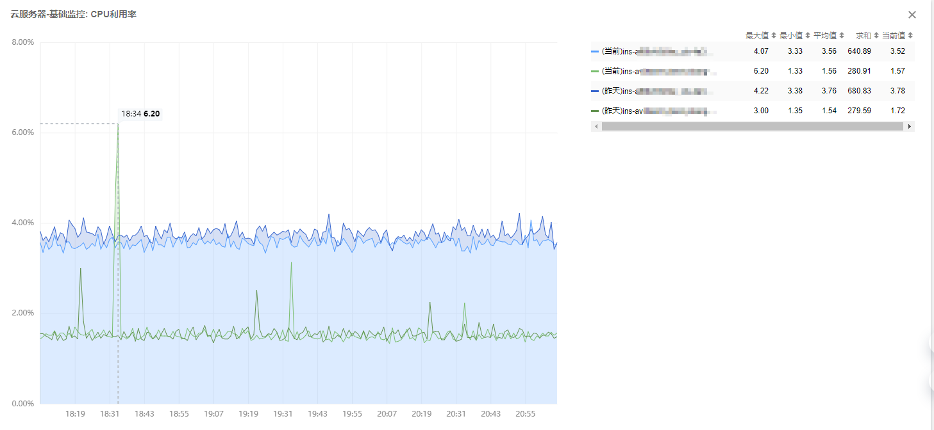The height and width of the screenshot is (430, 934).
Task: Select the 680.83 sum value cell
Action: tap(858, 91)
